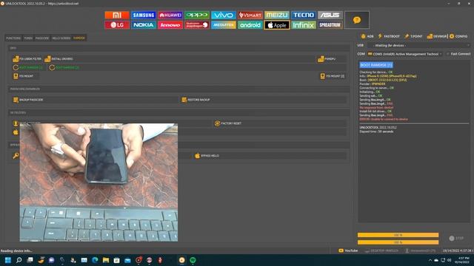Click the Bypass Hello button
Screen dimensions: 474x266
pos(207,156)
